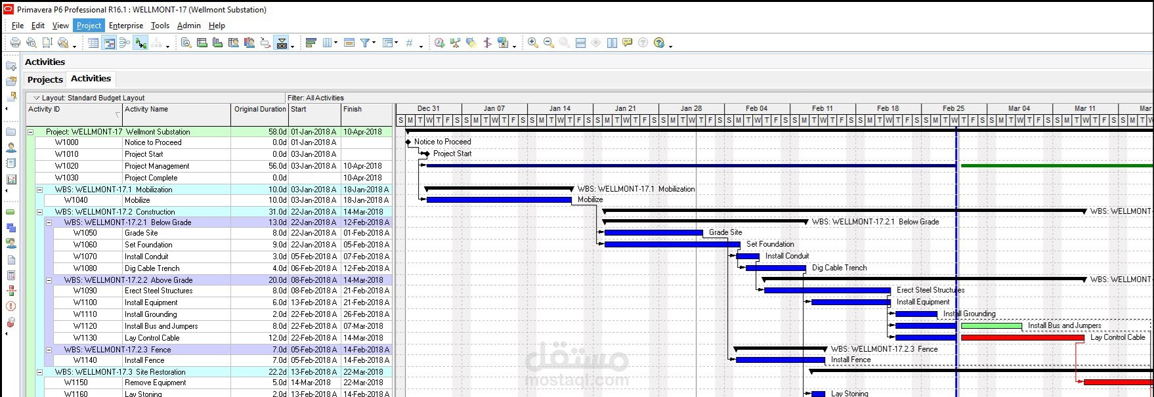Open the Page Setup toolbar icon
Image resolution: width=1154 pixels, height=397 pixels.
47,43
